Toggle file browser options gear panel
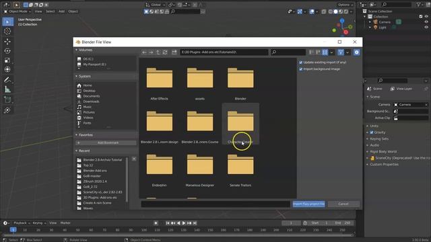 (x=356, y=52)
